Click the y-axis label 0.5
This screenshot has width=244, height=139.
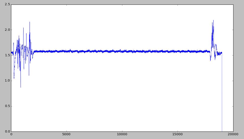point(7,106)
